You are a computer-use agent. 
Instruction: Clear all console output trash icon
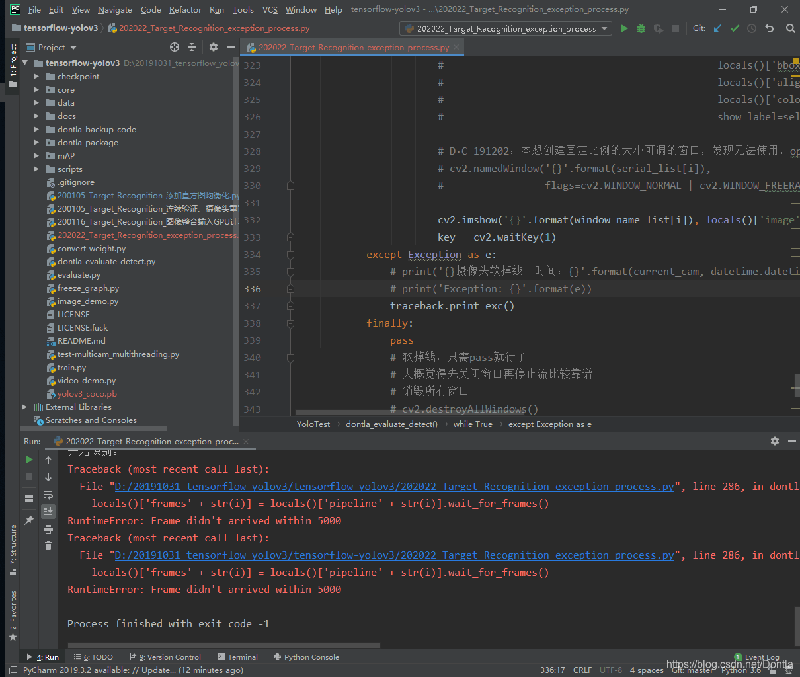point(48,545)
